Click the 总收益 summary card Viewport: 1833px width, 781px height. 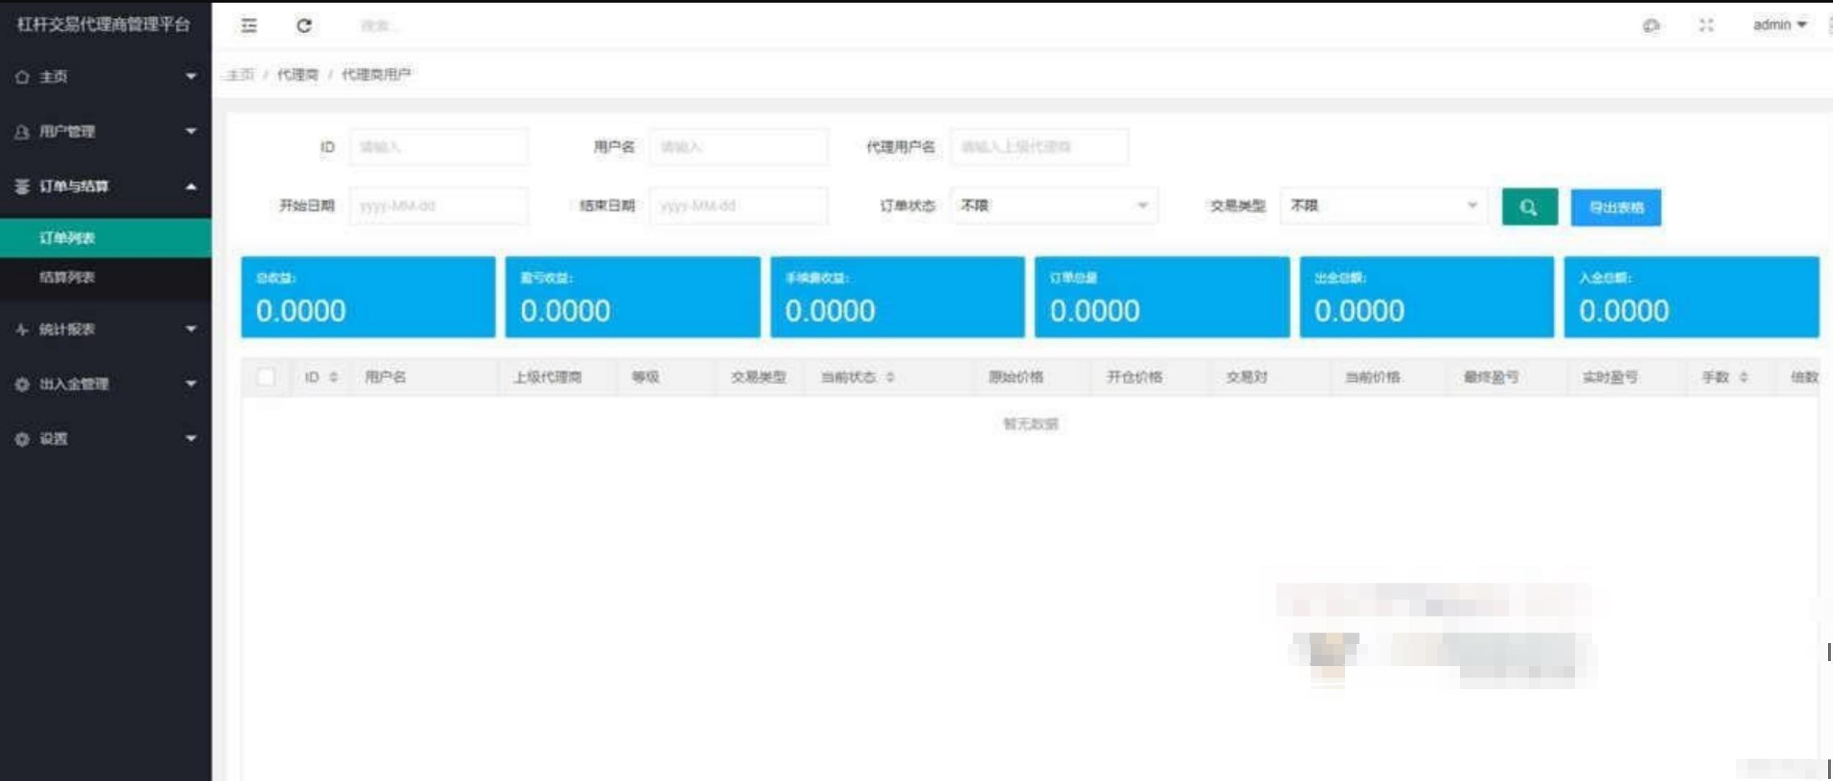pos(368,297)
